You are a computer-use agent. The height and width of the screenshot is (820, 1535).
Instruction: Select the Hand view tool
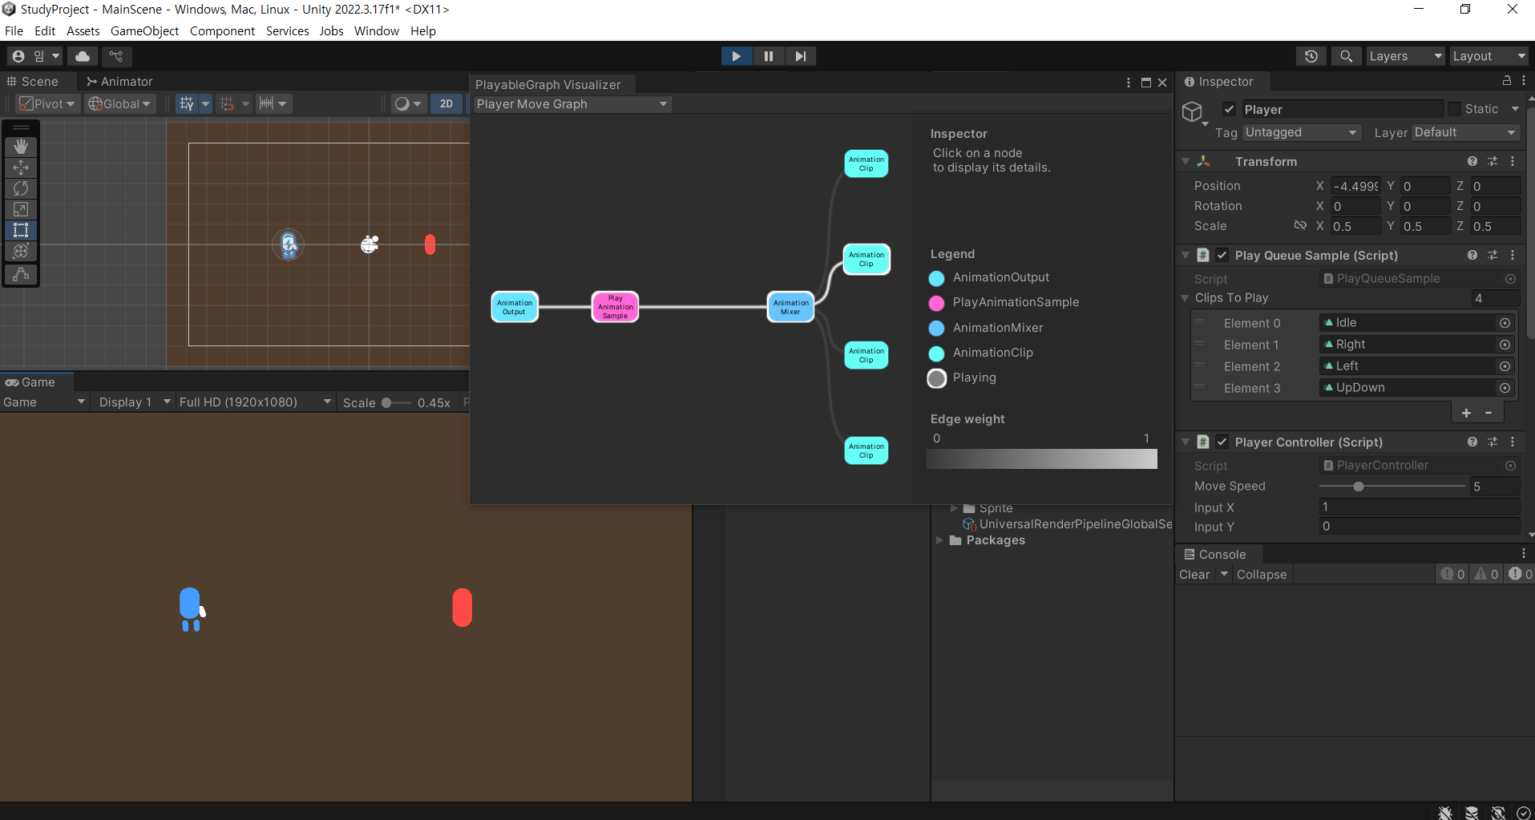(21, 147)
